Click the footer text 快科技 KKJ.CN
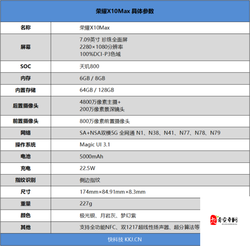The height and width of the screenshot is (246, 250). click(125, 240)
